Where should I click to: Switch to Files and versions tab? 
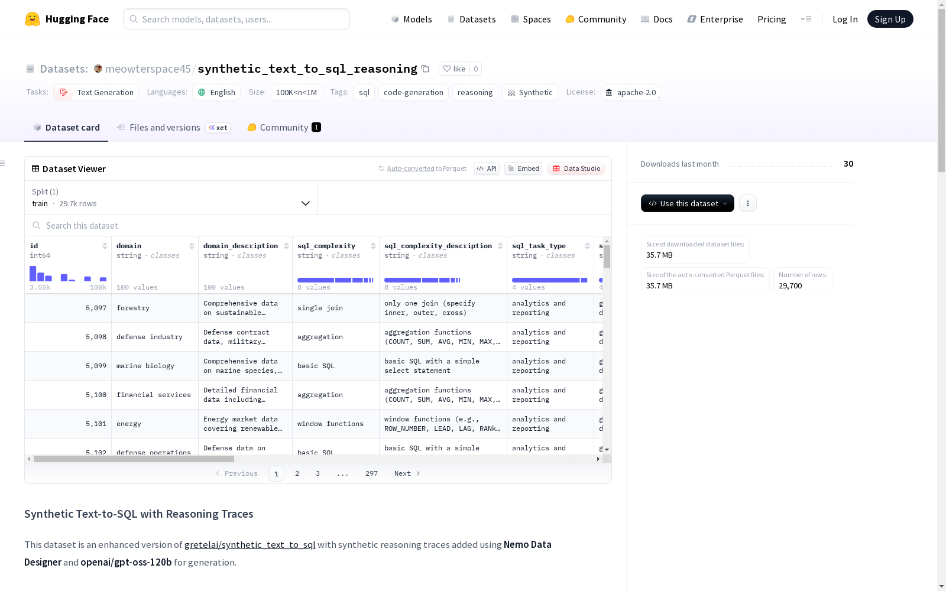click(x=174, y=127)
